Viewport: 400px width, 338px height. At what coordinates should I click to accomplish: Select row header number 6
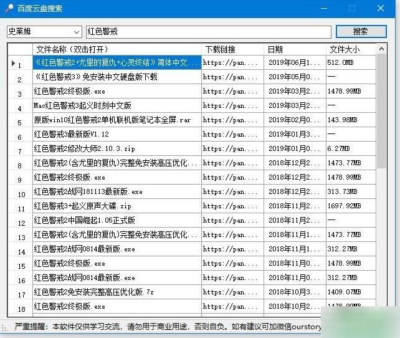20,134
